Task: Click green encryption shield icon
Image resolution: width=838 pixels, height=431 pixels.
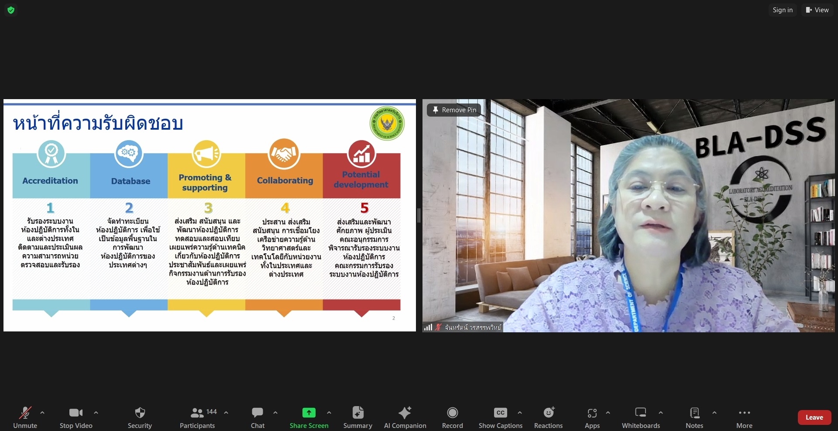Action: click(x=11, y=10)
